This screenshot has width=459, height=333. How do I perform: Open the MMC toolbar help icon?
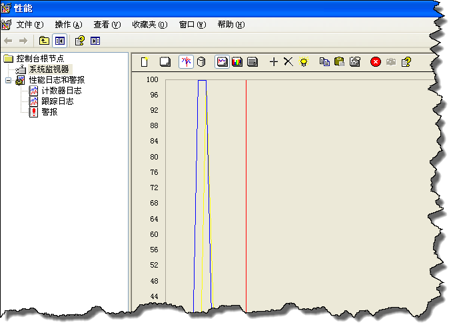pos(80,41)
